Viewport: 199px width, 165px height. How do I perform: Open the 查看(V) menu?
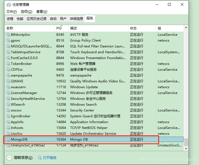pos(42,12)
